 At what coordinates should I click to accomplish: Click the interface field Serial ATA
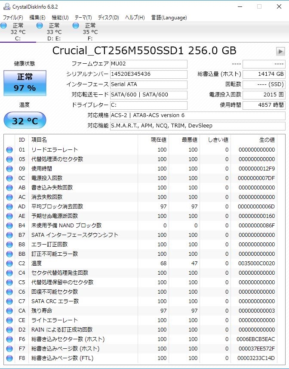148,85
